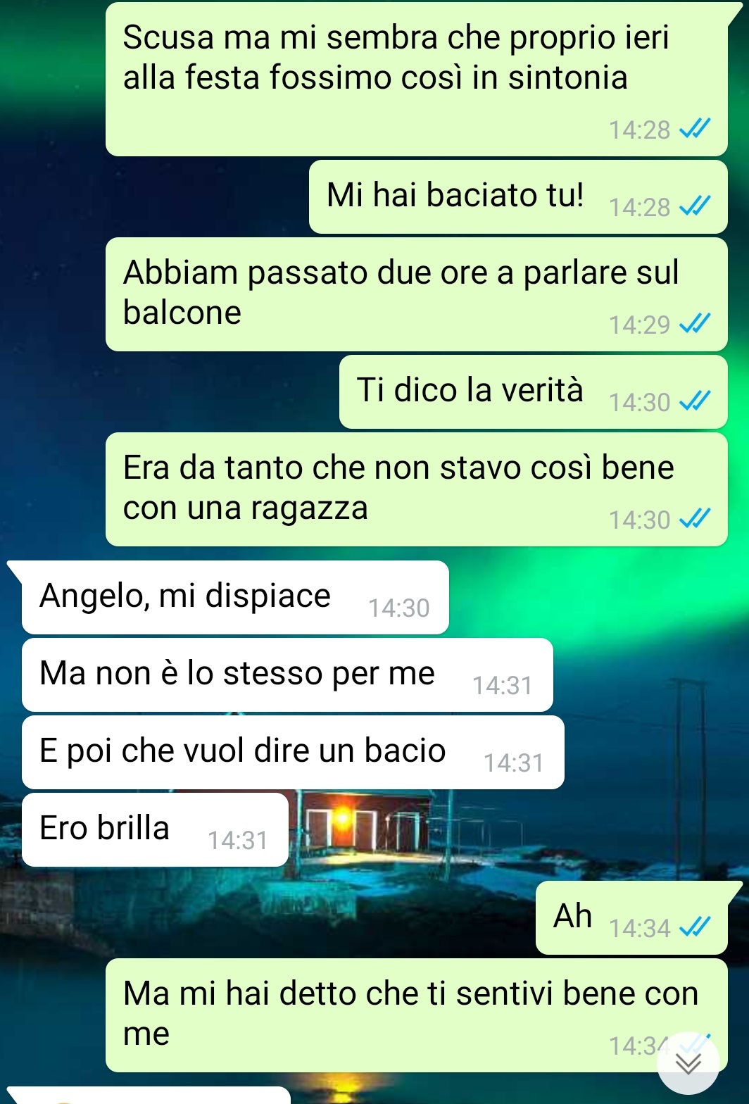Image resolution: width=749 pixels, height=1104 pixels.
Task: Select the 'E poi che vuol dire un bacio' bubble
Action: click(293, 752)
